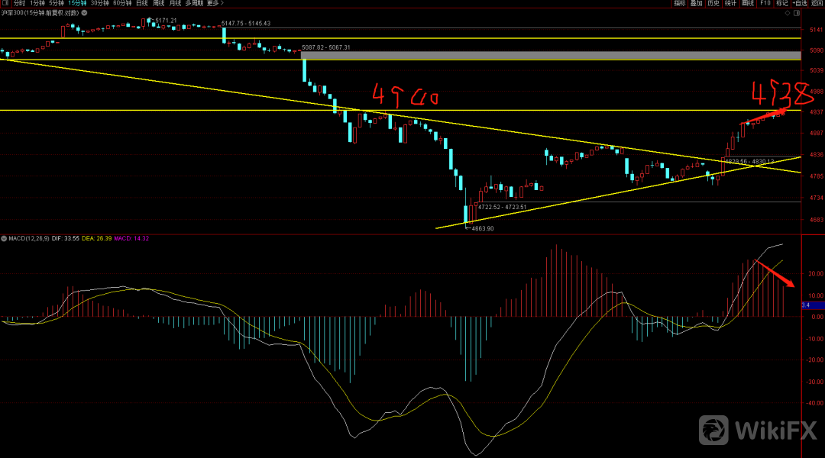This screenshot has width=825, height=458.
Task: Switch to the 日线 daily chart
Action: tap(142, 4)
